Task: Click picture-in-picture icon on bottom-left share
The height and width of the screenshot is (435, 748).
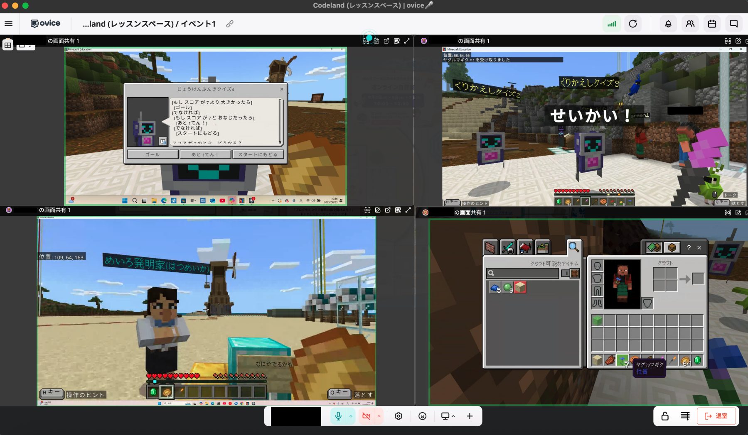Action: [398, 210]
